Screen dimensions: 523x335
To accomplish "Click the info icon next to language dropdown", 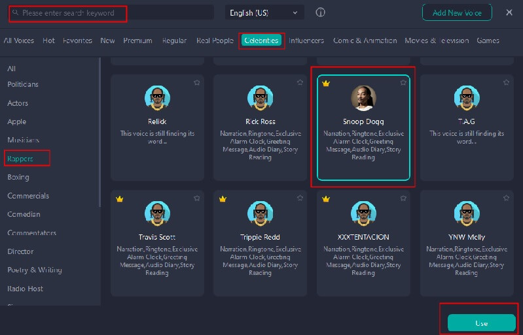I will click(320, 12).
